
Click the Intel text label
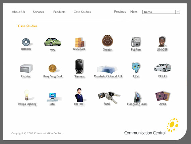click(52, 104)
